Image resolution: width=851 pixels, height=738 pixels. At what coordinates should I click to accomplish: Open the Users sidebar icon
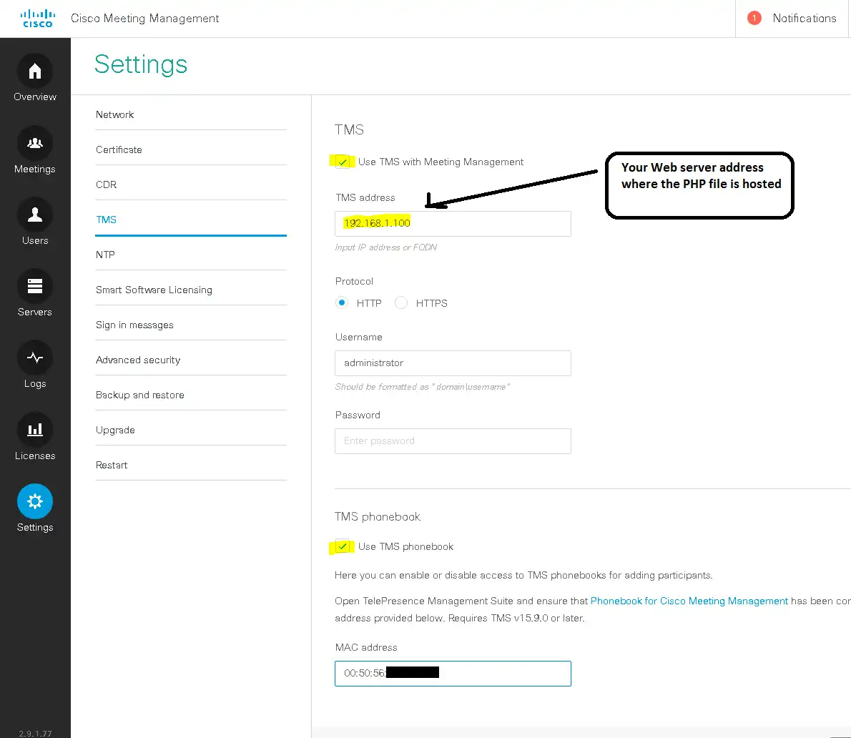[x=35, y=215]
